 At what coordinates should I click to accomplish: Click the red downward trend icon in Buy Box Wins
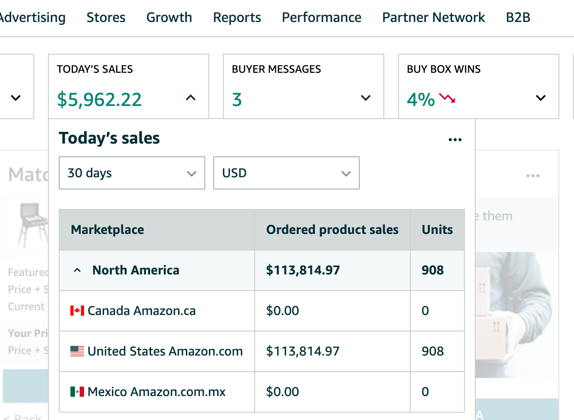coord(447,98)
